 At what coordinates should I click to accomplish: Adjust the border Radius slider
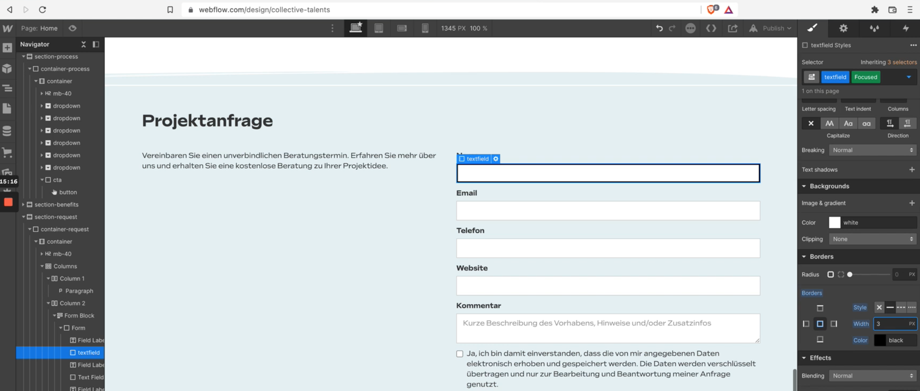pos(850,274)
